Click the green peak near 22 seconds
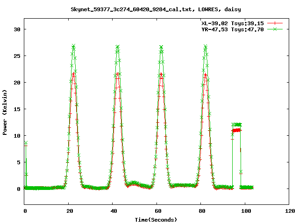The image size is (299, 224). 73,46
